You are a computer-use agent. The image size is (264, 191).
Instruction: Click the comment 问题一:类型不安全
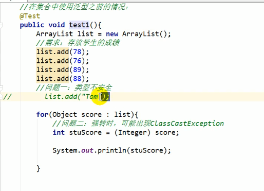pyautogui.click(x=74, y=88)
